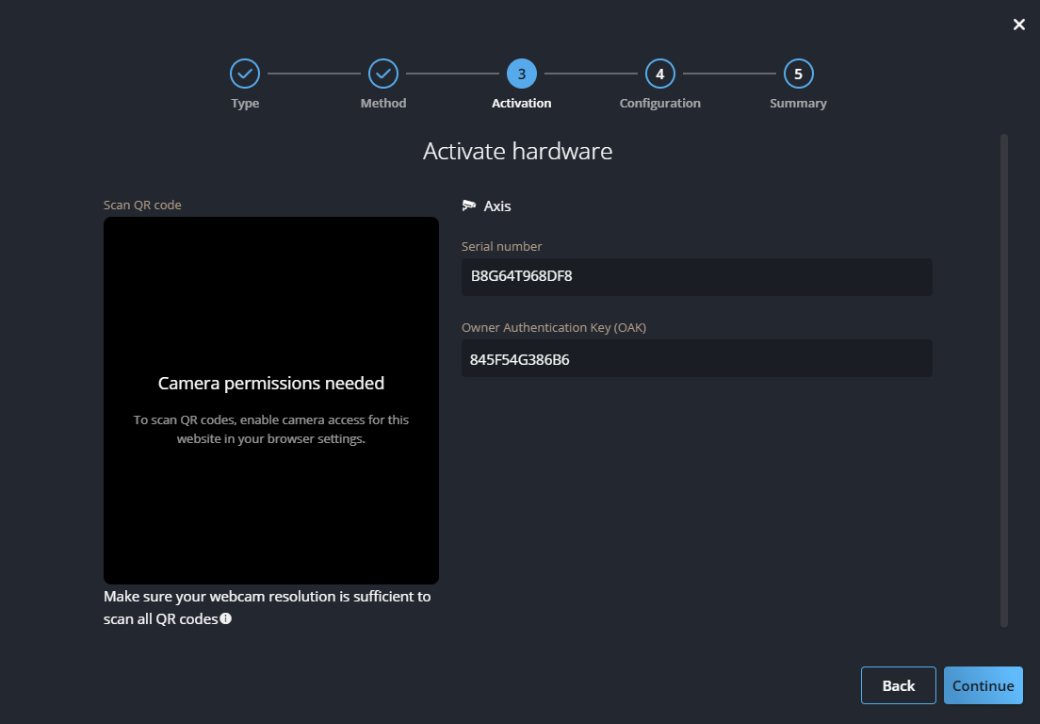Image resolution: width=1040 pixels, height=724 pixels.
Task: Click the Activate hardware heading
Action: [x=517, y=151]
